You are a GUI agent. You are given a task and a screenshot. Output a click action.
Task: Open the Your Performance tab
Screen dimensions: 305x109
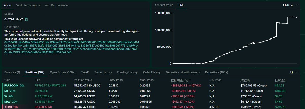pyautogui.click(x=56, y=5)
